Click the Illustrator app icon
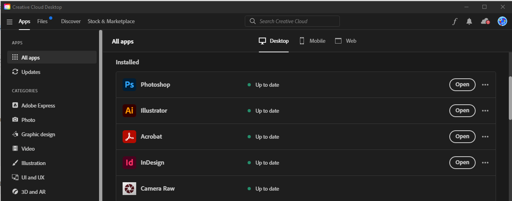The image size is (512, 201). (x=129, y=111)
